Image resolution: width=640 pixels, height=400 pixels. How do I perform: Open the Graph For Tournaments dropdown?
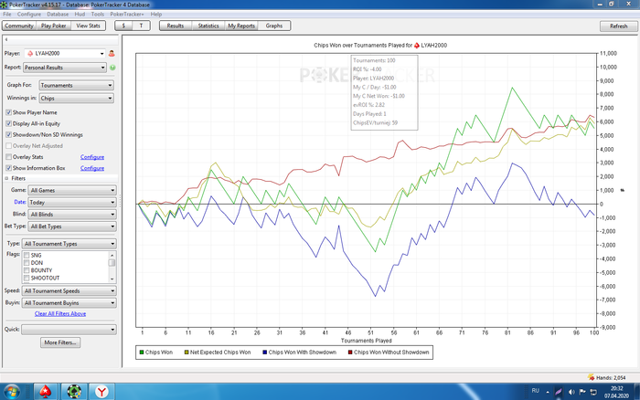[x=77, y=84]
